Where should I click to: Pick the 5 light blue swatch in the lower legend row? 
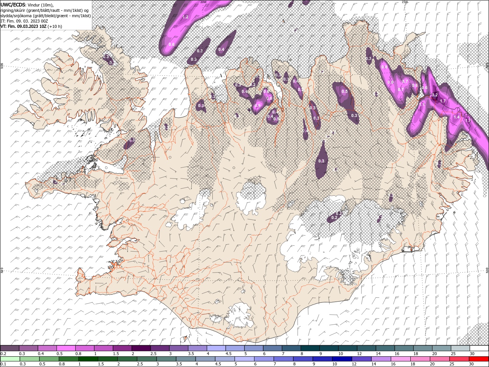pyautogui.click(x=244, y=359)
